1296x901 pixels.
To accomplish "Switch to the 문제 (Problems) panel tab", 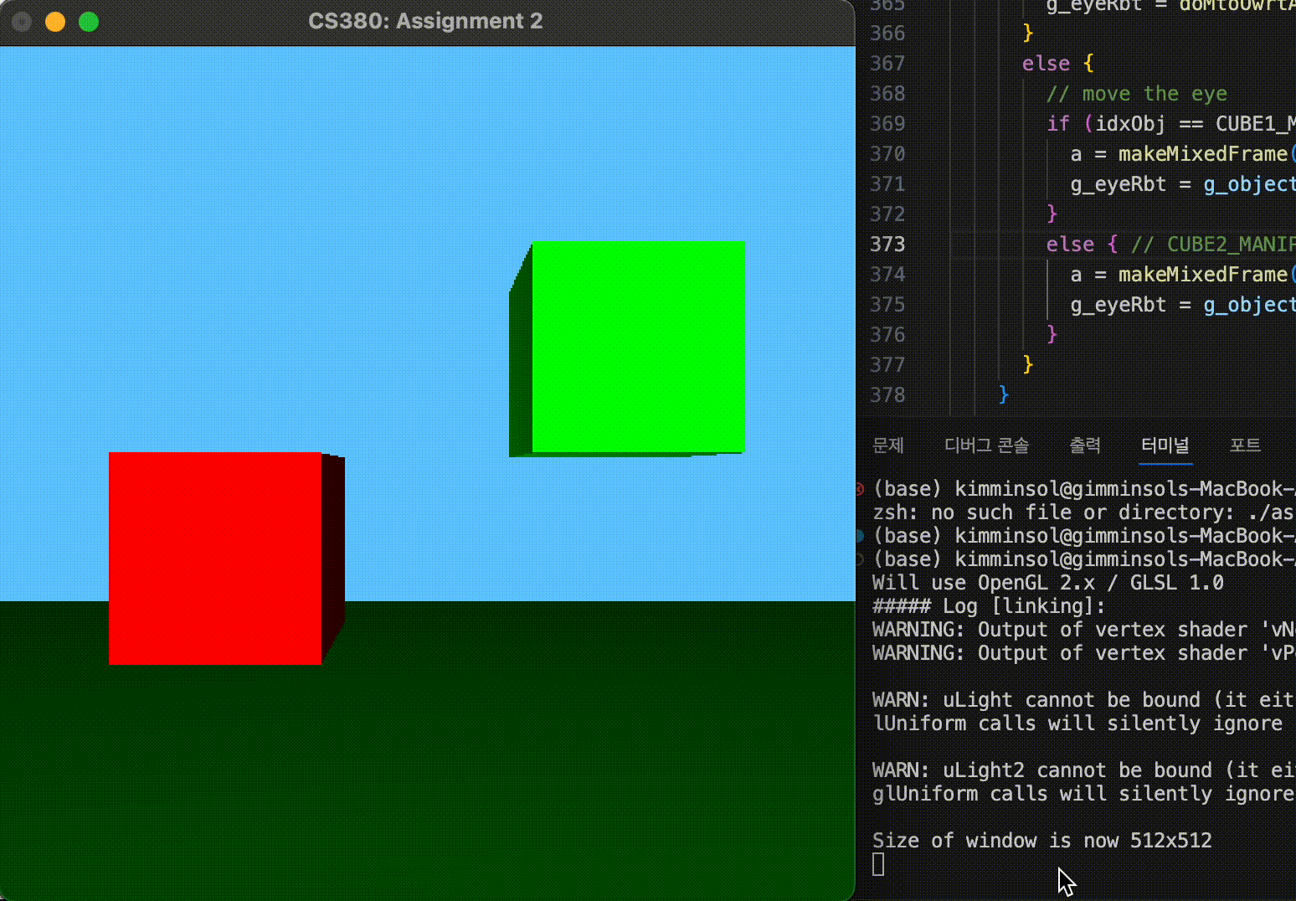I will point(887,445).
